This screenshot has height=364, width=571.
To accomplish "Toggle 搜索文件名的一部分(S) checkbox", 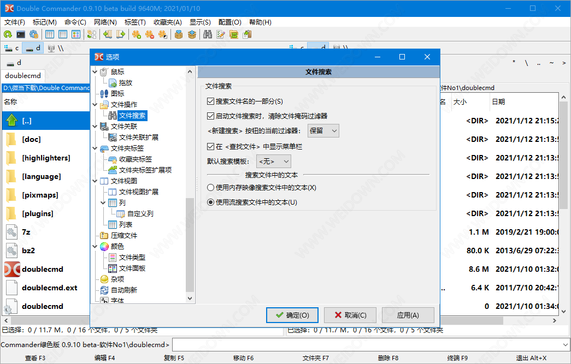I will coord(210,102).
